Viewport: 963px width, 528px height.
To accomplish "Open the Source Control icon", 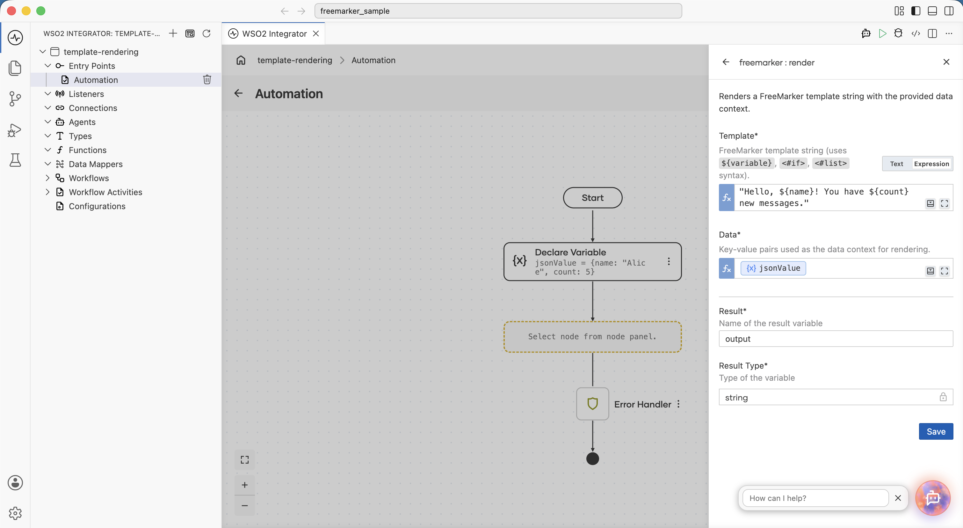I will 15,99.
